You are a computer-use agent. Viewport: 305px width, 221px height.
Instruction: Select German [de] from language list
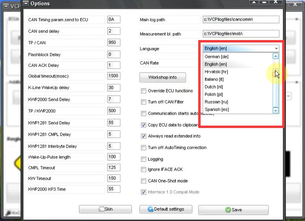pos(217,57)
